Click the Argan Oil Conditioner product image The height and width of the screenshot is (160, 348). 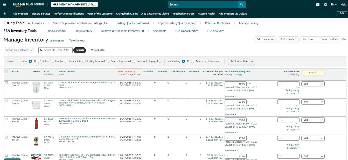pos(36,123)
